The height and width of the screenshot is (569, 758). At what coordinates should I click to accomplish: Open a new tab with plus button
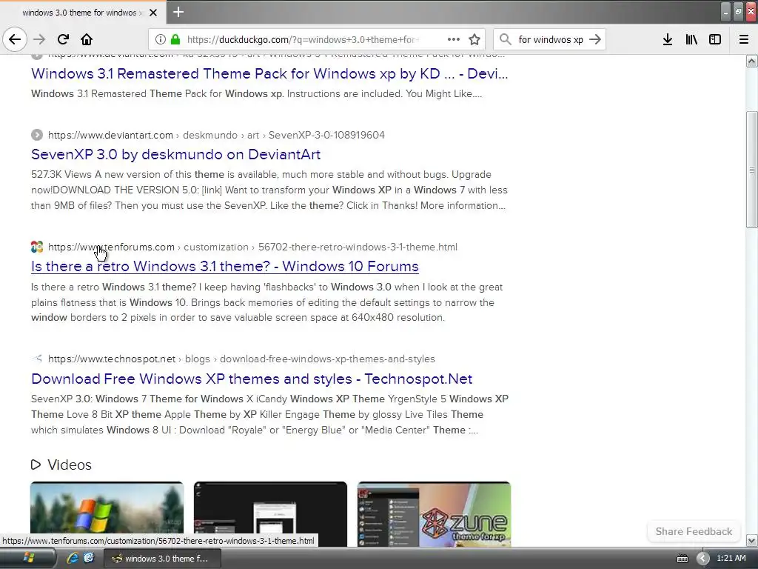(x=178, y=12)
